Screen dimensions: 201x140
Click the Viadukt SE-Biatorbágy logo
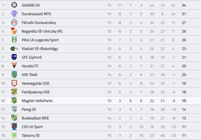pyautogui.click(x=14, y=49)
